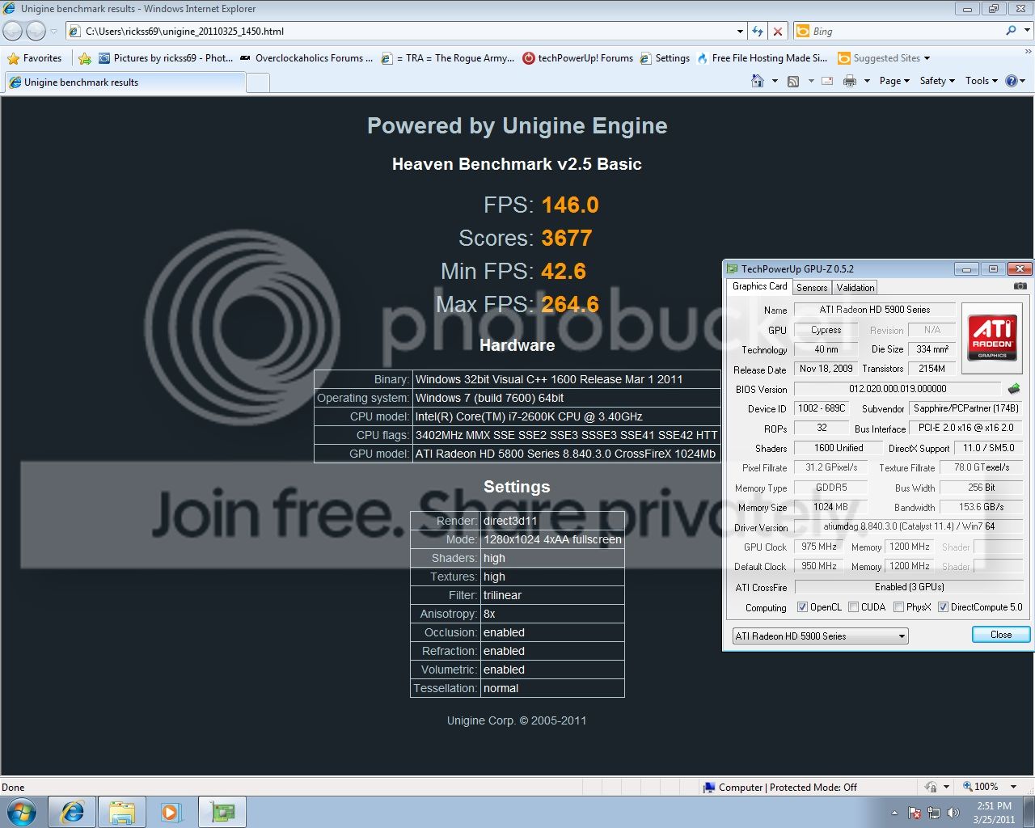Add page to Favorites bar icon
This screenshot has width=1035, height=828.
tap(85, 58)
